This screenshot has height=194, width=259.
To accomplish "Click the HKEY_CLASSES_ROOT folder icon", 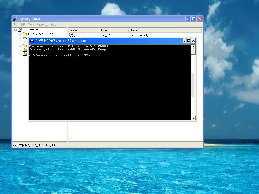I will [x=25, y=34].
